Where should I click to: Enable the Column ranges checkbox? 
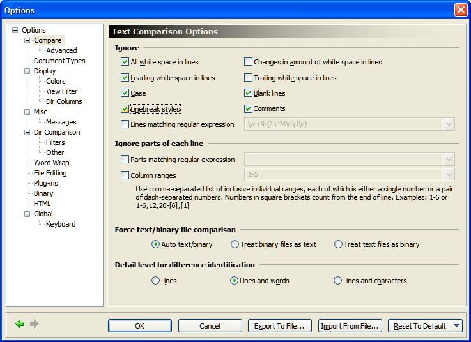[x=125, y=175]
